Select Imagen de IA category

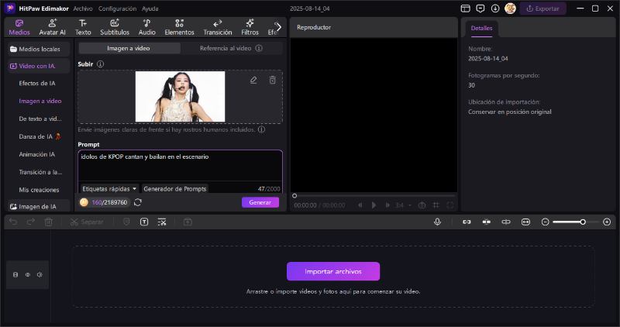[x=39, y=206]
